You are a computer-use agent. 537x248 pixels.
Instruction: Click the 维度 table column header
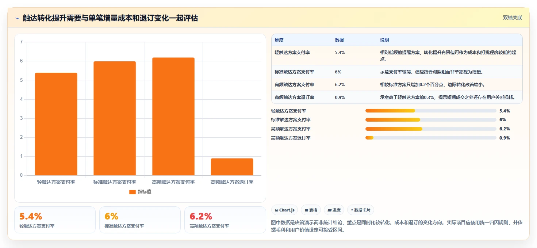point(279,40)
